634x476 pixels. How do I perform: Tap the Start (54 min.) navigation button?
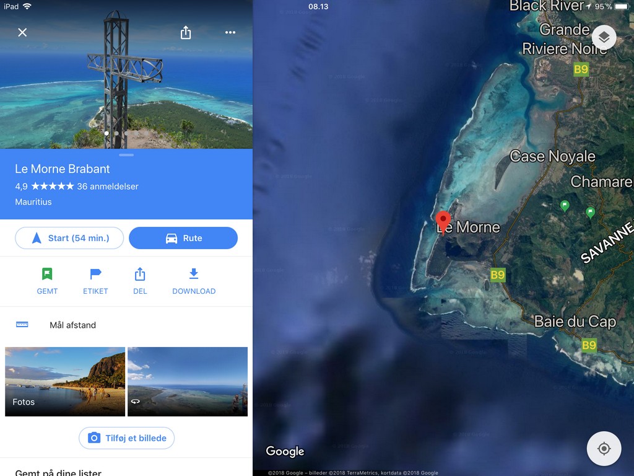point(69,238)
